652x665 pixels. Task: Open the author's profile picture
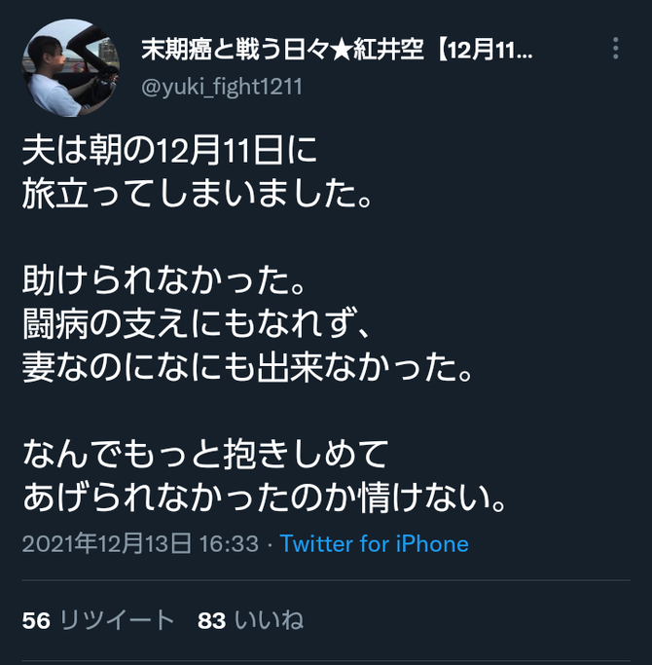(70, 68)
